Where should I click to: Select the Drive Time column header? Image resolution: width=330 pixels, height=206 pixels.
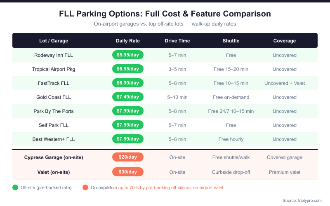click(177, 41)
